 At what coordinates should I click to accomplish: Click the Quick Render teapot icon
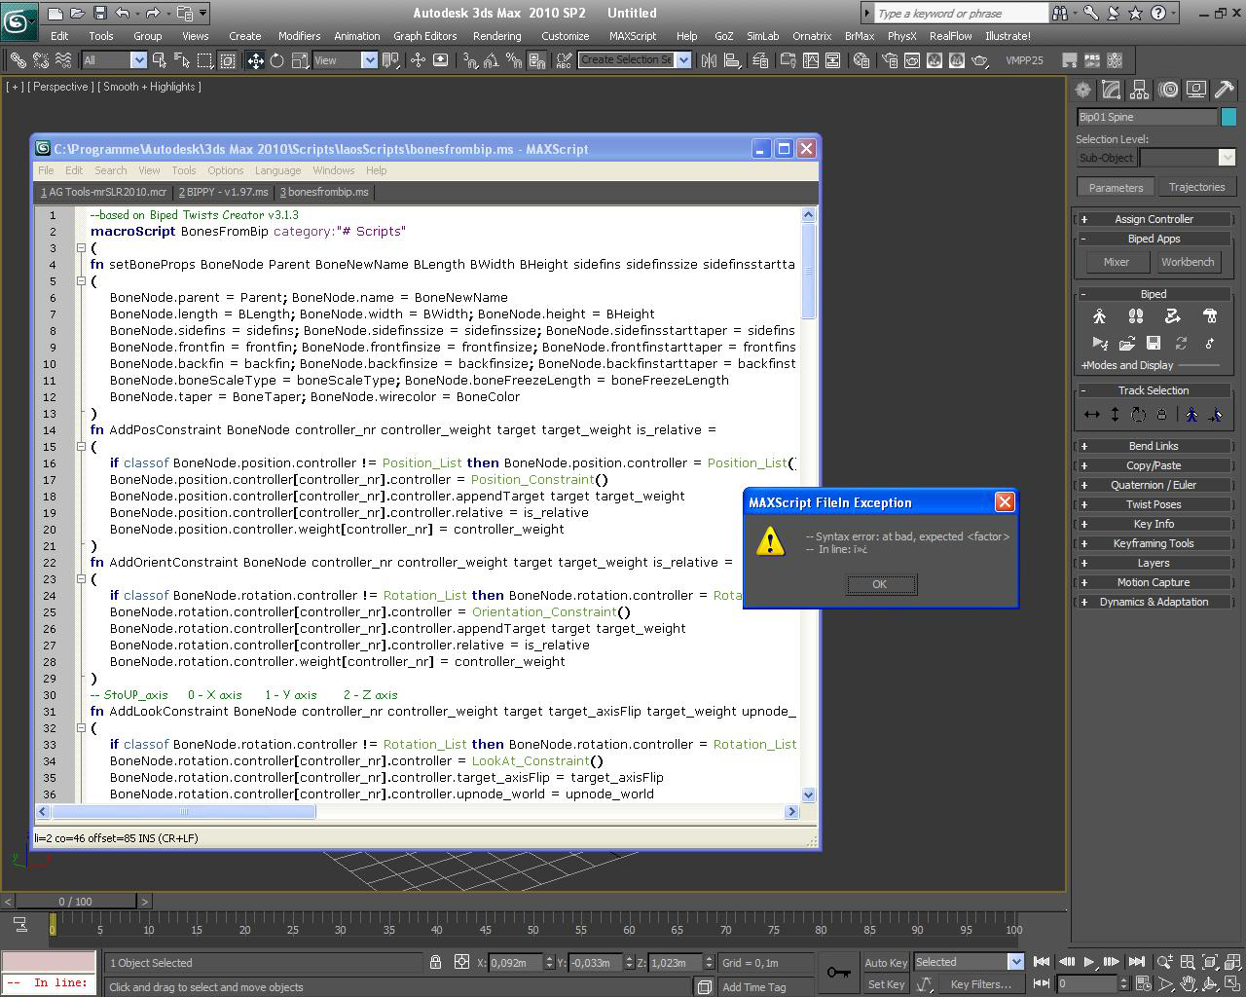pos(980,60)
